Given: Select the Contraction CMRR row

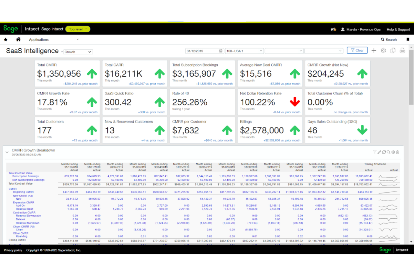Looking at the screenshot, I should 24,213.
